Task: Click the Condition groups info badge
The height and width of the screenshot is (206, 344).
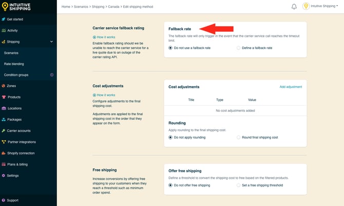Action: pos(52,75)
